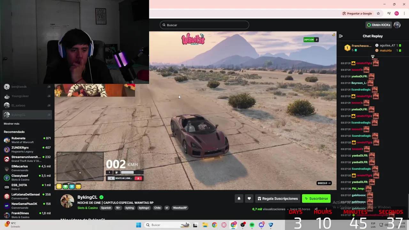Open Rocket League shield taskbar icon
The image size is (409, 230).
[x=271, y=225]
